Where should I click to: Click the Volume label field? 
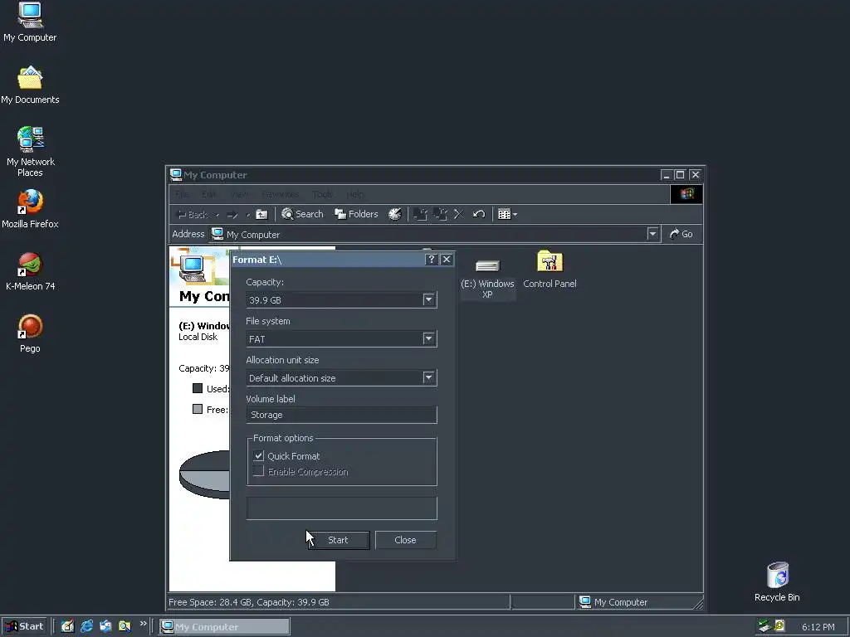[341, 415]
